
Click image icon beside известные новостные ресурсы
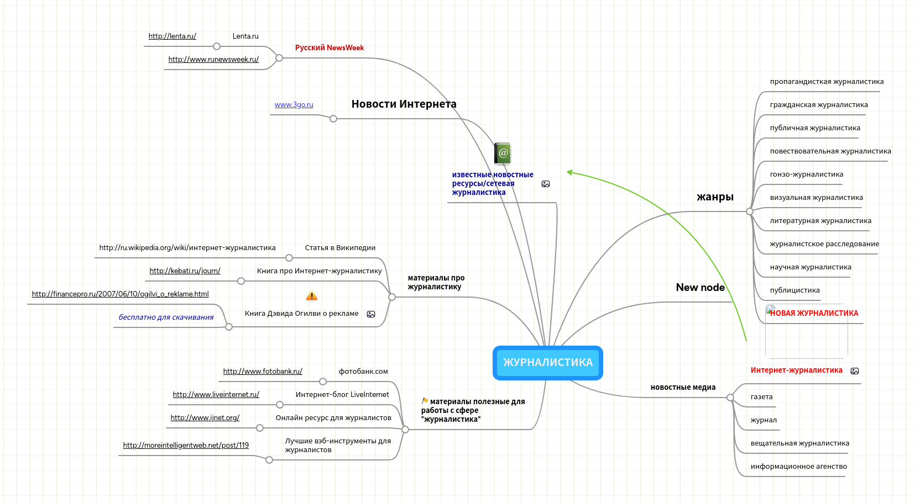point(546,184)
